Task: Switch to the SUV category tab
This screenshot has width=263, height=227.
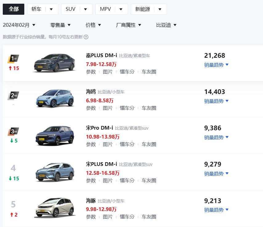Action: click(x=70, y=9)
